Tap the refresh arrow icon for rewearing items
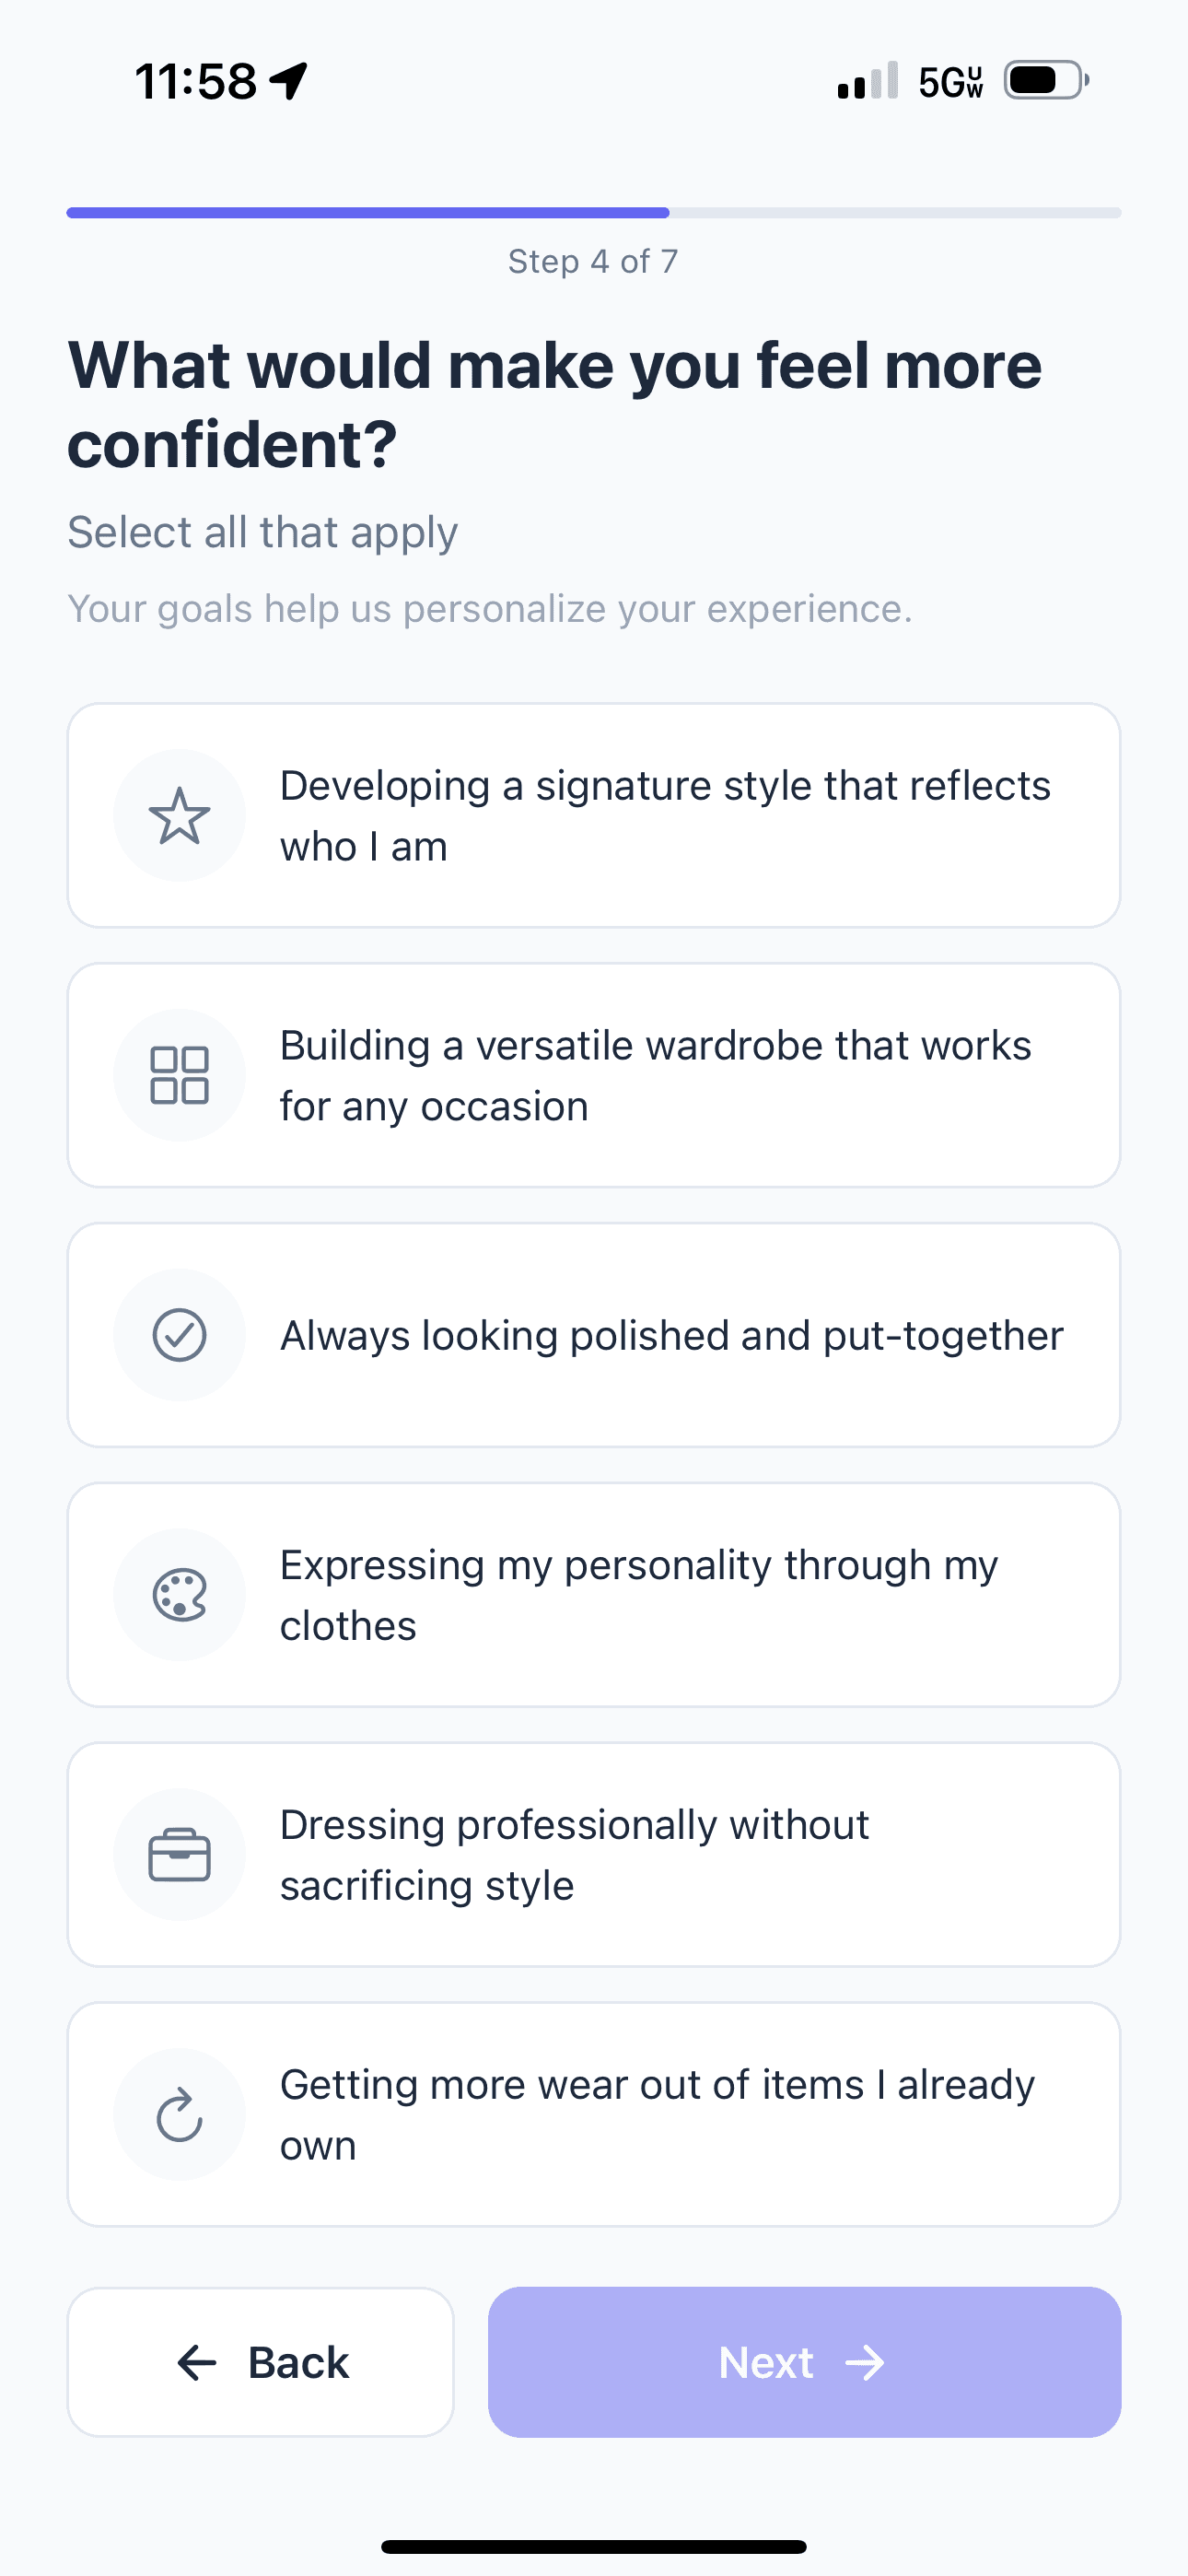The height and width of the screenshot is (2576, 1188). click(x=179, y=2114)
